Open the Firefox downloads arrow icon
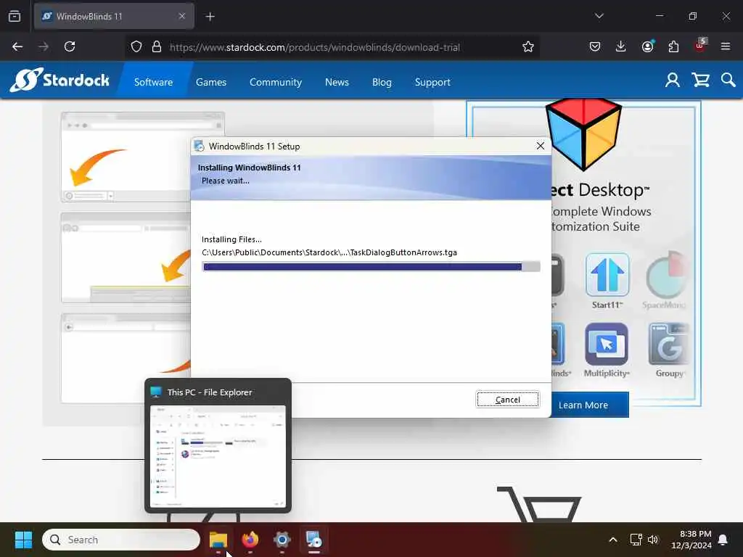The image size is (743, 557). coord(621,46)
